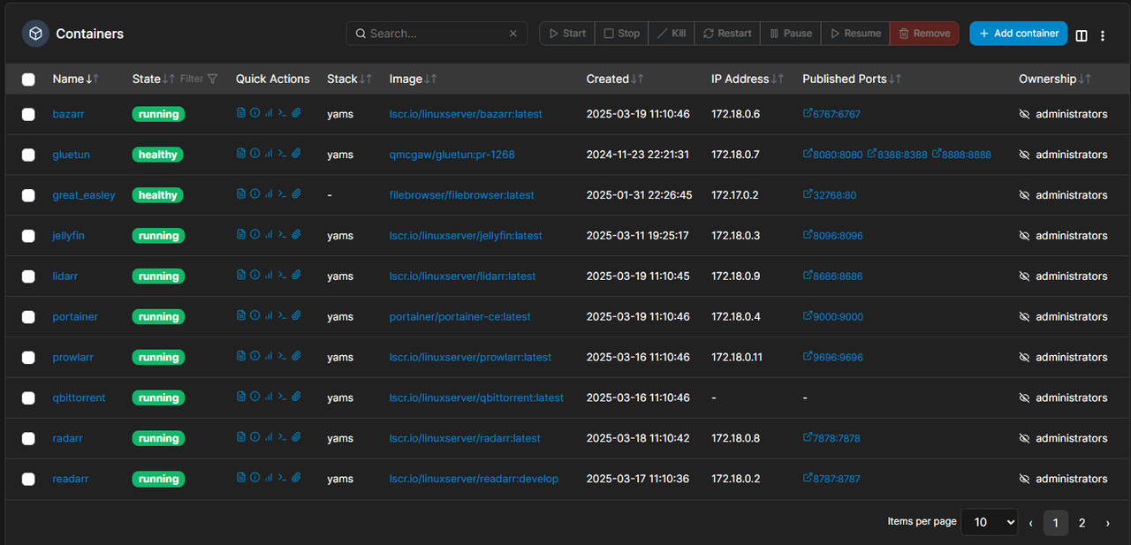Click the Resume button
This screenshot has width=1131, height=545.
click(x=855, y=34)
